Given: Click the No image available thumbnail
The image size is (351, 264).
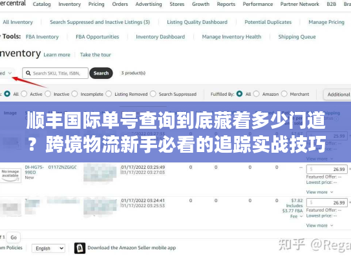Looking at the screenshot, I should pyautogui.click(x=10, y=175).
